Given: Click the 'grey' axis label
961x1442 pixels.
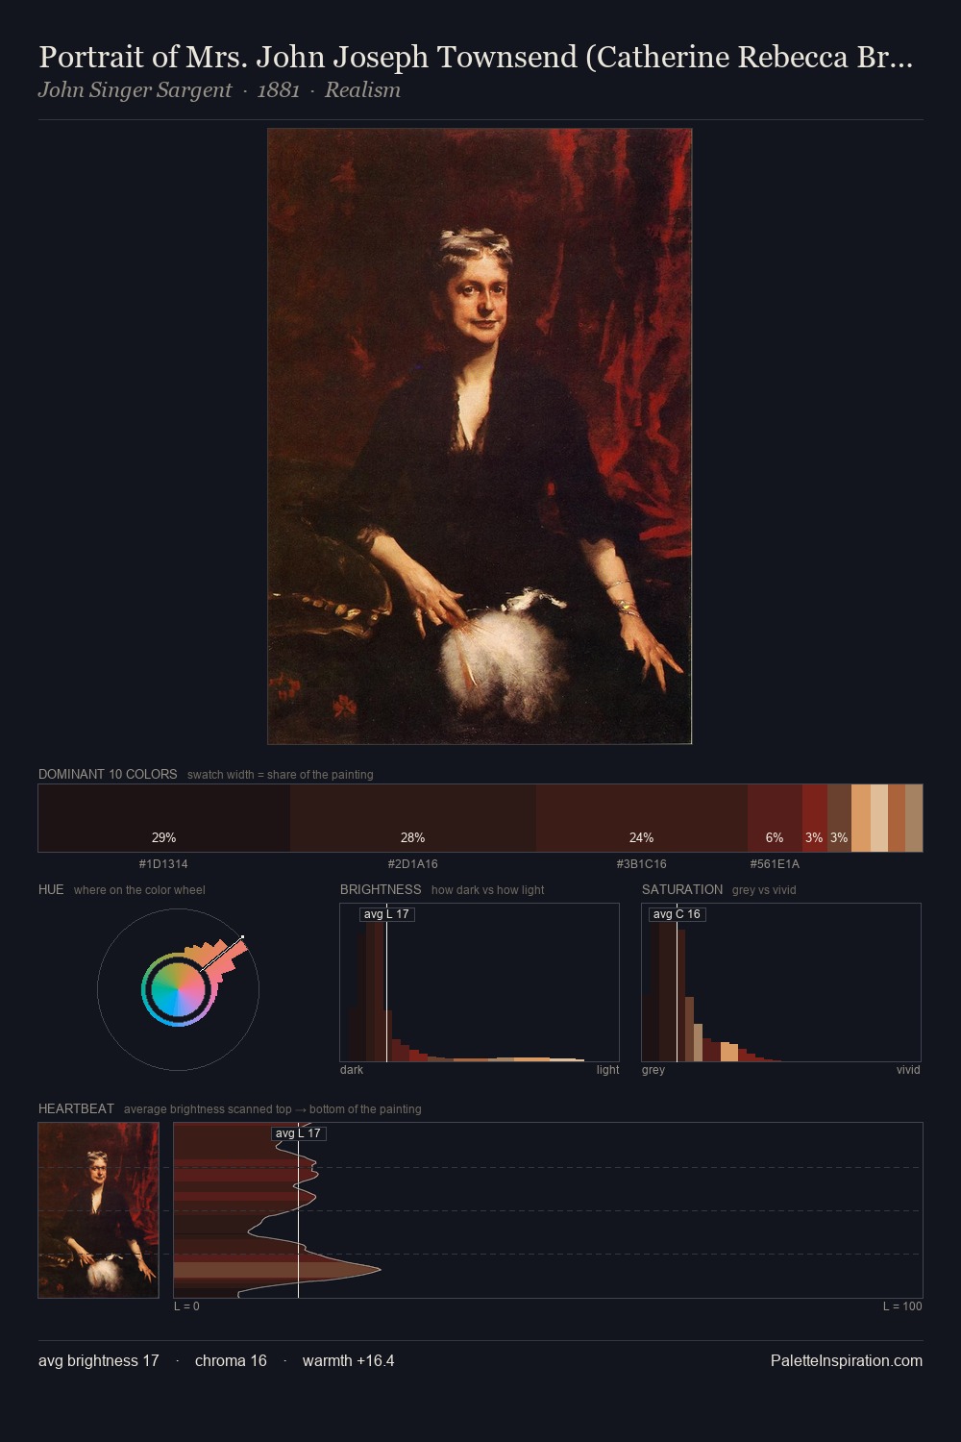Looking at the screenshot, I should [x=653, y=1070].
